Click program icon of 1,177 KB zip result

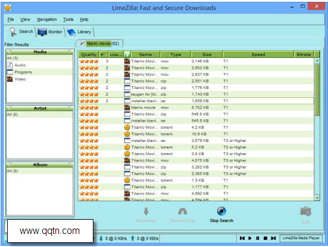click(127, 187)
